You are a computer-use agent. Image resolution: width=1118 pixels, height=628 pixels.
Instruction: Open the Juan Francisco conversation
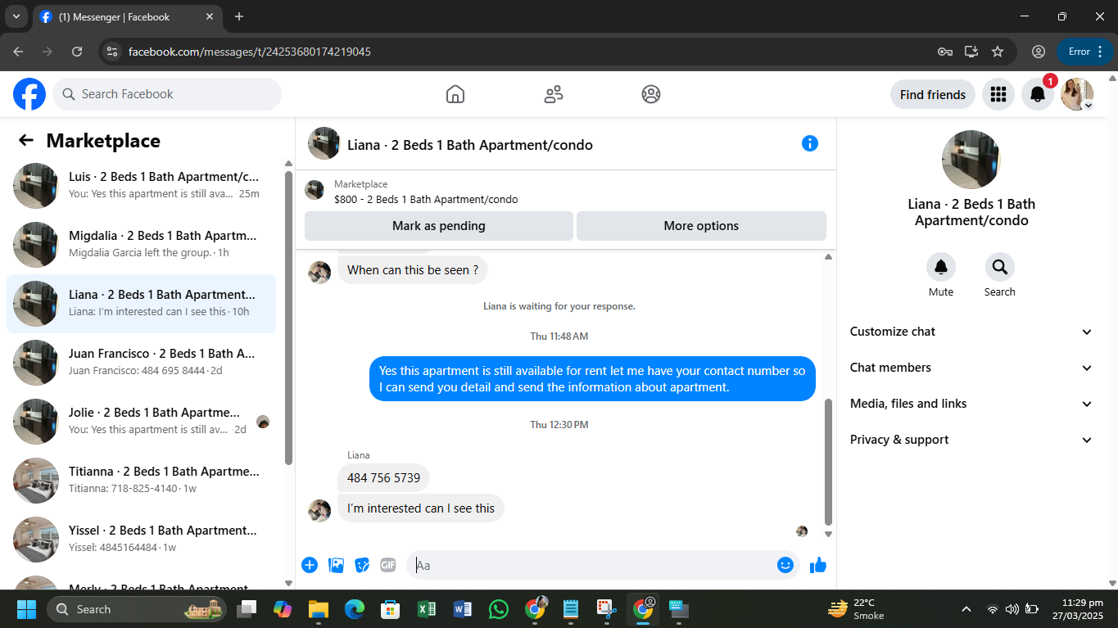tap(141, 363)
